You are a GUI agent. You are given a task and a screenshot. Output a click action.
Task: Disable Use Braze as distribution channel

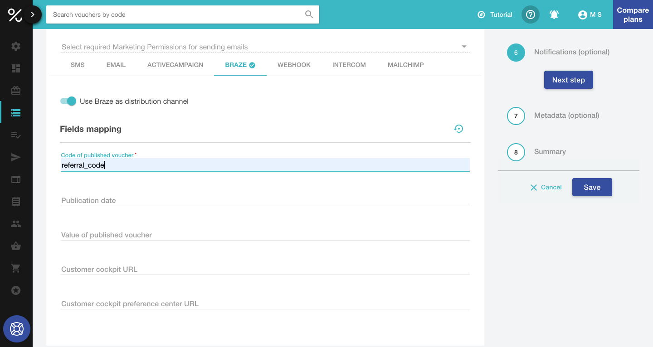coord(68,101)
